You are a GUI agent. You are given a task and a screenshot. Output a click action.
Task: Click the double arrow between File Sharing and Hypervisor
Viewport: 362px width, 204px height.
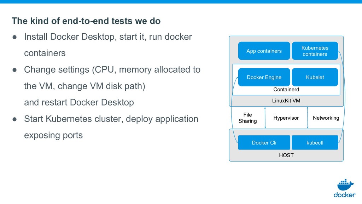pyautogui.click(x=265, y=118)
